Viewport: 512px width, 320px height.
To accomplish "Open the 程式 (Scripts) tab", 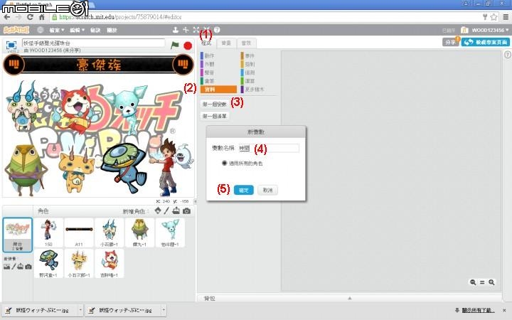I will click(x=206, y=43).
